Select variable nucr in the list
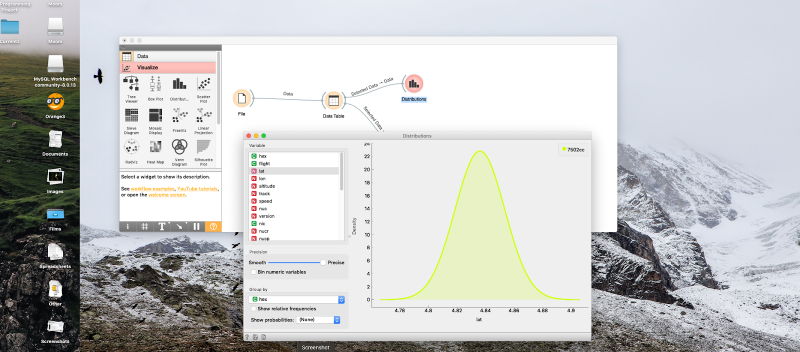Screen dimensions: 800x352 294,231
